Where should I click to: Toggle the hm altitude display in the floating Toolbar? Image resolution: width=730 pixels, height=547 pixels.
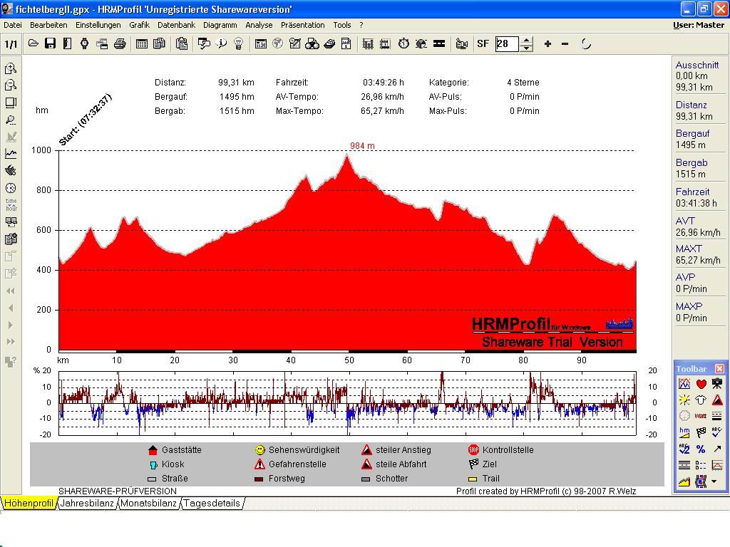(684, 432)
